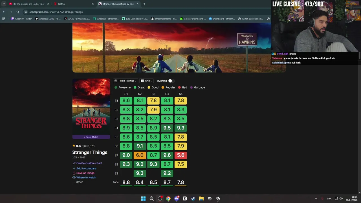Open the Public Ratings dropdown
The width and height of the screenshot is (361, 203).
coord(126,81)
